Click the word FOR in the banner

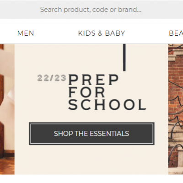86,92
